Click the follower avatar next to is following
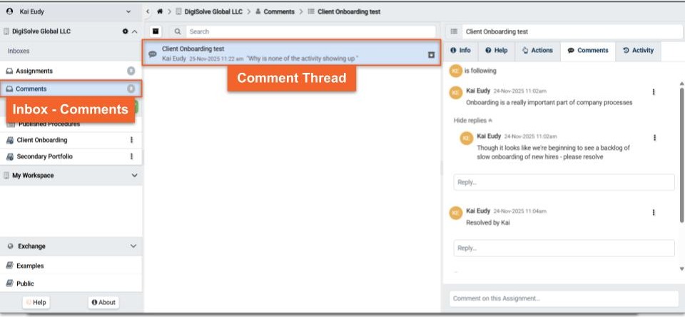This screenshot has height=317, width=685. 456,71
